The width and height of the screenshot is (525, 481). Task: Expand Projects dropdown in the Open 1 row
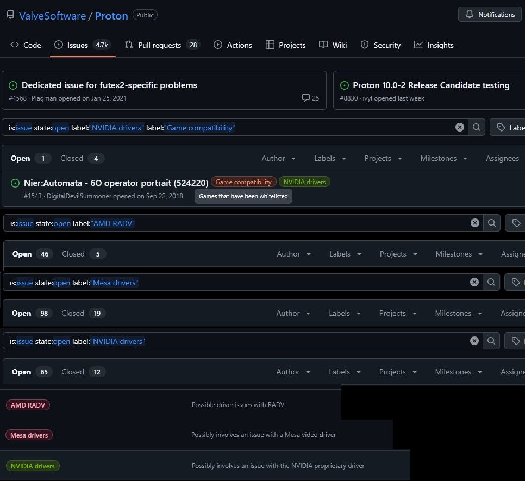click(x=383, y=158)
